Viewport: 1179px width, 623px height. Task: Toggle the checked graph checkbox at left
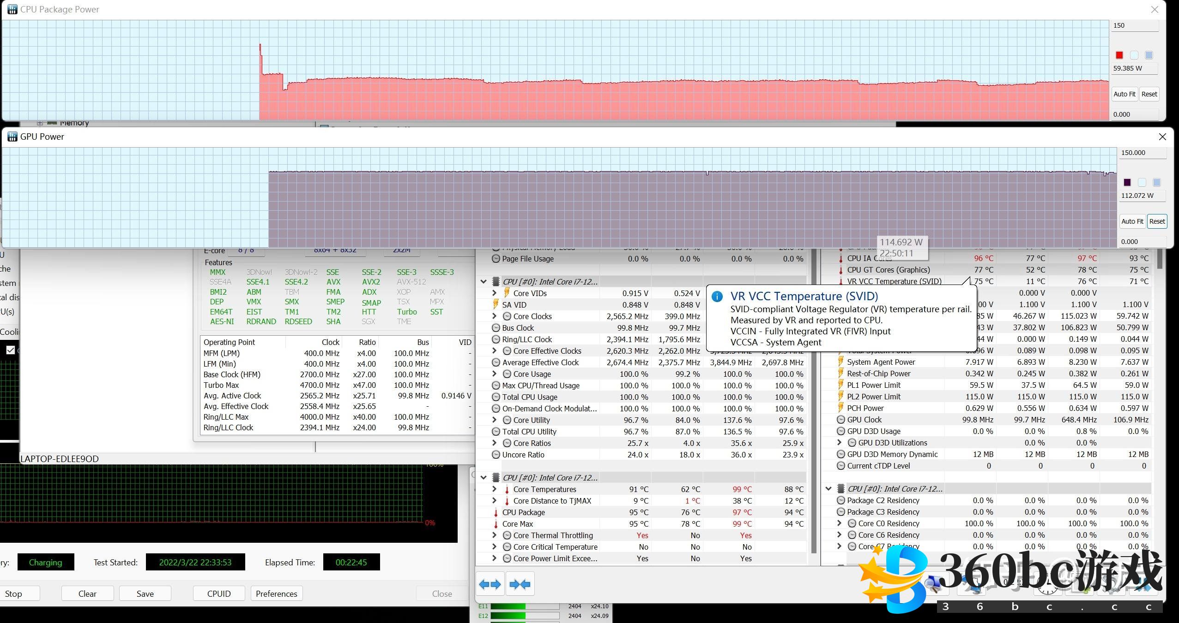coord(10,350)
